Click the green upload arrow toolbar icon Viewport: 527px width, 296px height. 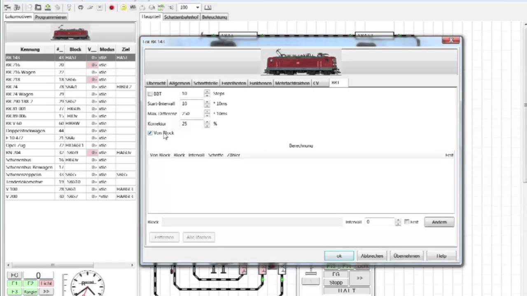48,7
